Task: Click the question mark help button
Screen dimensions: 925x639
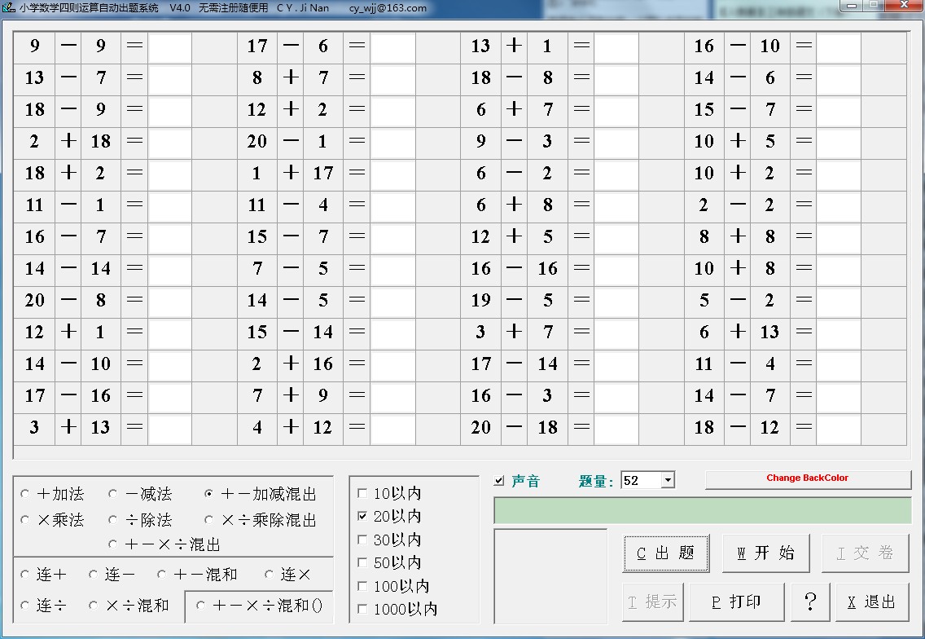Action: [810, 602]
